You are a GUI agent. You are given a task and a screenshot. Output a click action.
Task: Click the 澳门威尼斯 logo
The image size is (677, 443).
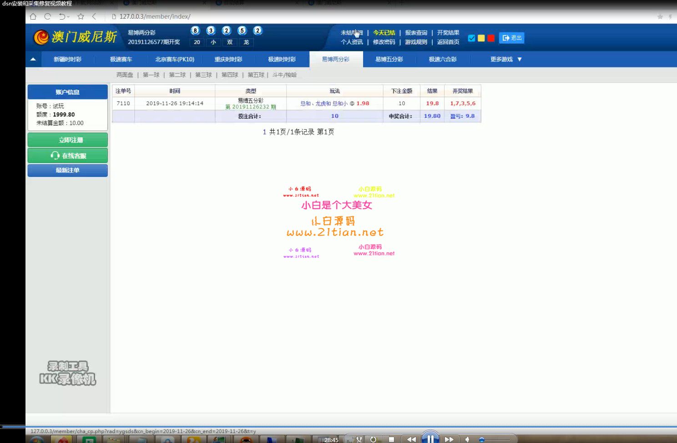tap(76, 37)
